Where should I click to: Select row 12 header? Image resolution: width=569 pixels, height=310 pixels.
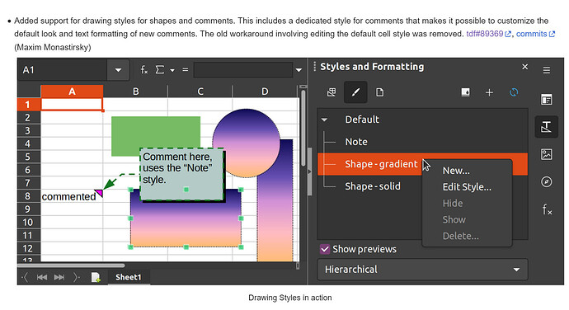29,248
